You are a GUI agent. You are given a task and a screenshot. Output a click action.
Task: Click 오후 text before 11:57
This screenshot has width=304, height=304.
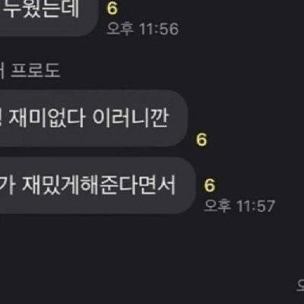(x=217, y=206)
